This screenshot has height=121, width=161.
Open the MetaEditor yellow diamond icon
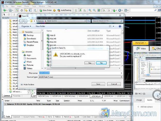(x=54, y=10)
